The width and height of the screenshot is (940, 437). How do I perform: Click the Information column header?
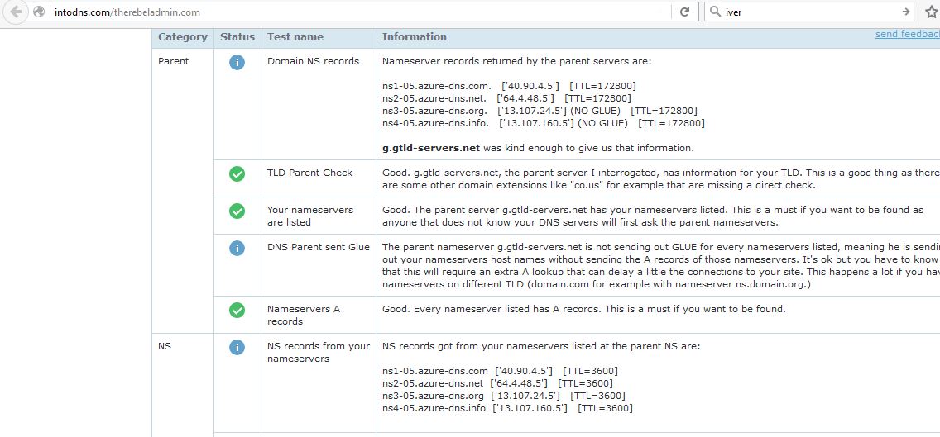pos(414,37)
